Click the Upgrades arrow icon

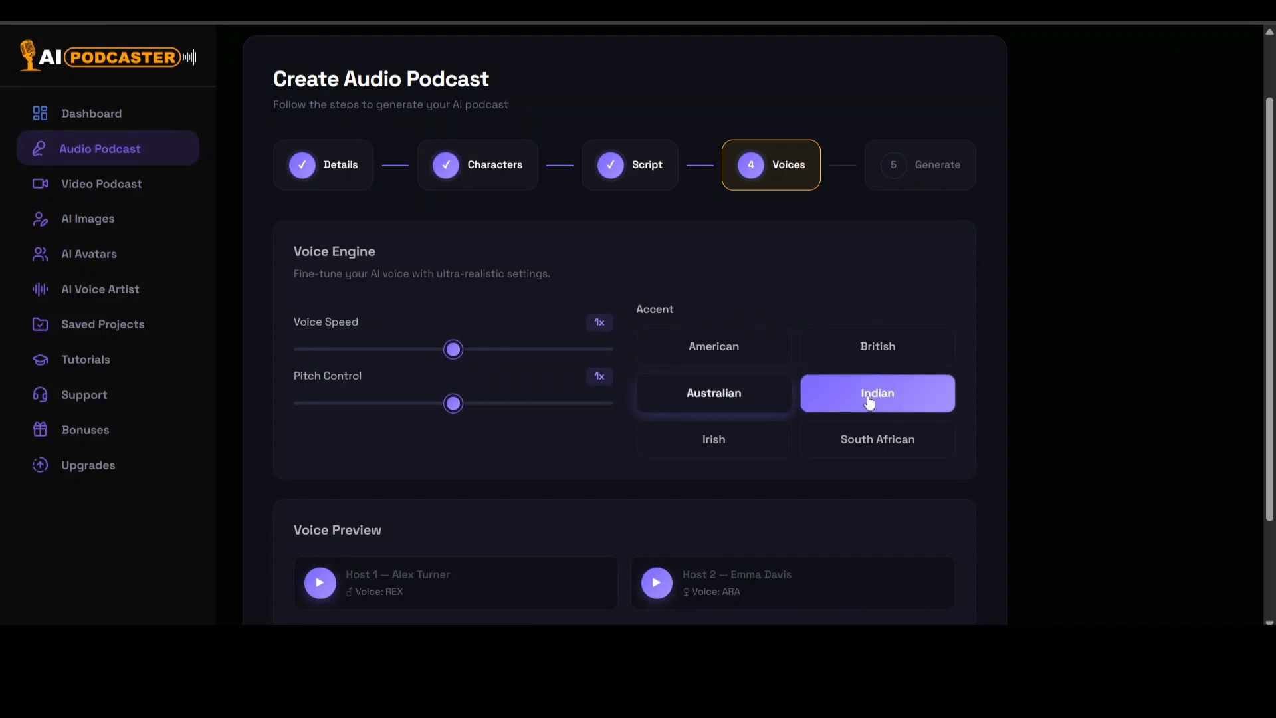tap(40, 465)
